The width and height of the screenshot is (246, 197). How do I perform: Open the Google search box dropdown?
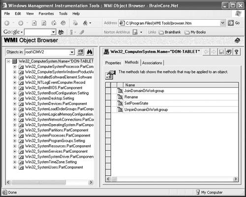coord(53,32)
